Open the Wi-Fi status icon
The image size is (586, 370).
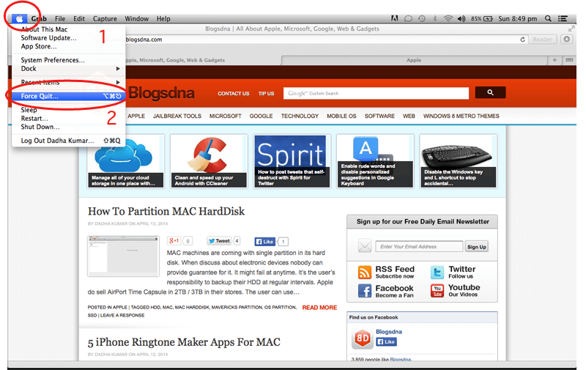(x=448, y=18)
